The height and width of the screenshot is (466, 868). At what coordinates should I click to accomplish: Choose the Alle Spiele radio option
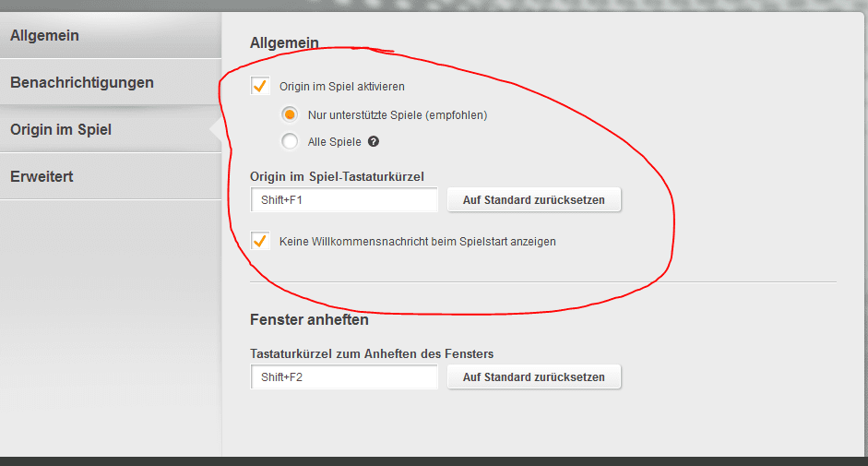290,141
